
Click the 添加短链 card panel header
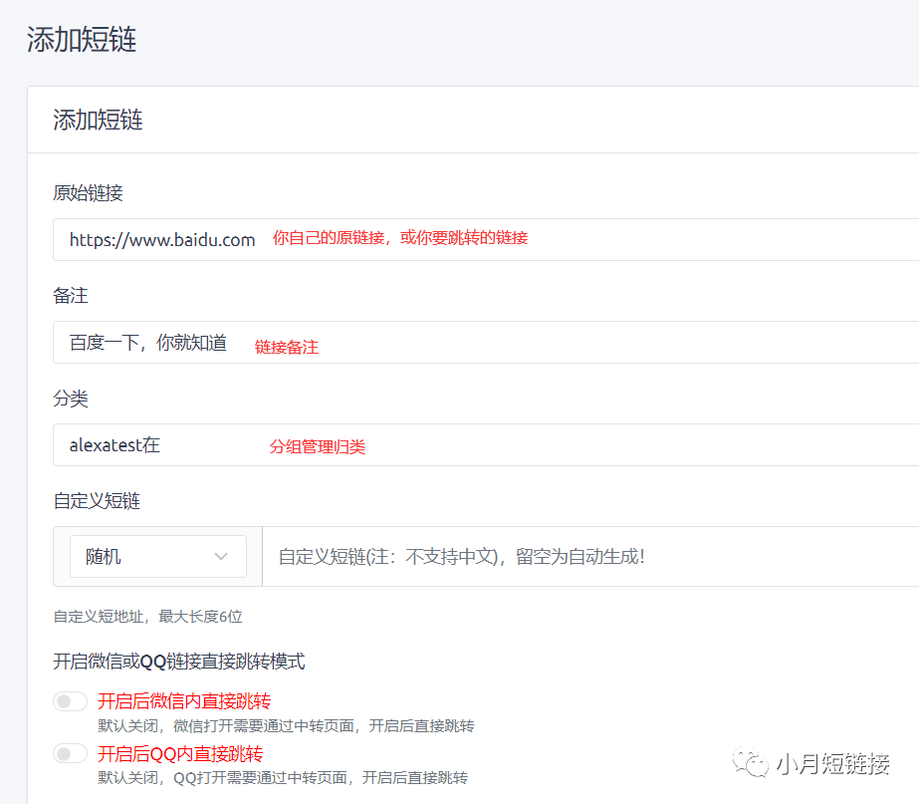pyautogui.click(x=98, y=120)
